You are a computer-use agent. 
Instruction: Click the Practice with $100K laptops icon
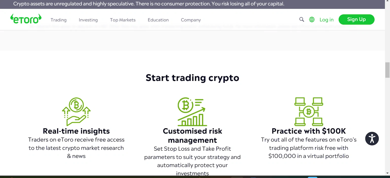(x=308, y=112)
